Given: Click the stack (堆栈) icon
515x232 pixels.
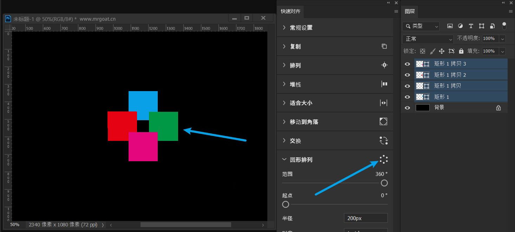Looking at the screenshot, I should [384, 84].
